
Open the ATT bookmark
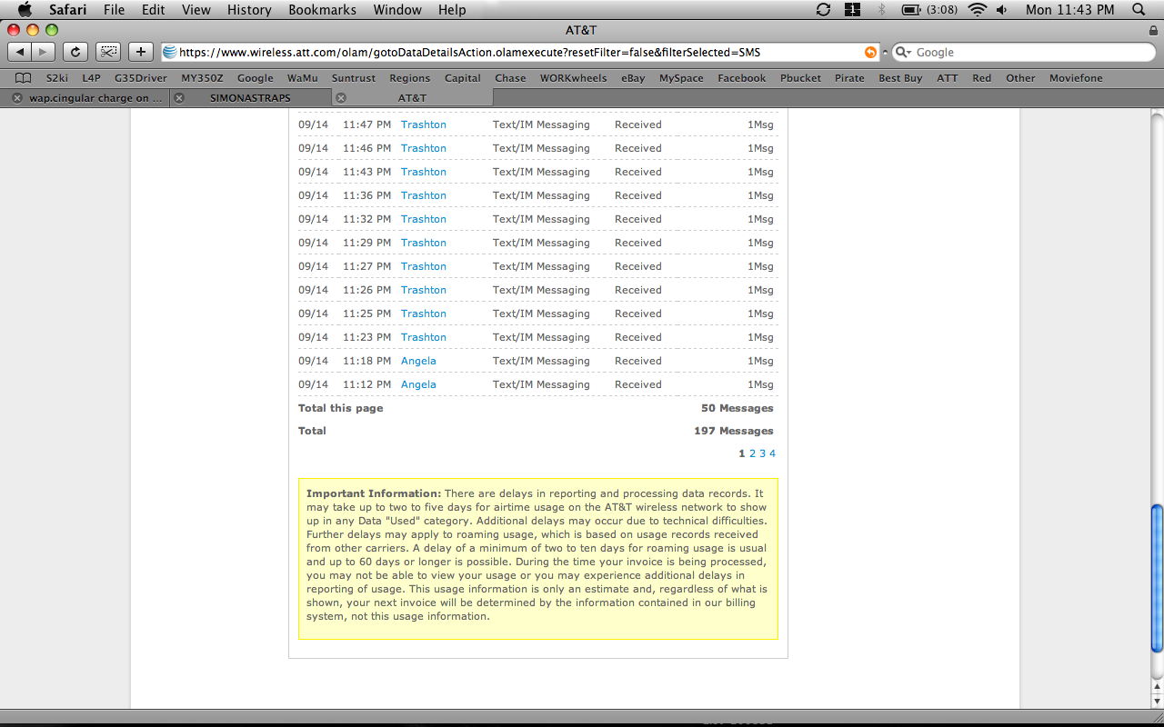coord(948,78)
